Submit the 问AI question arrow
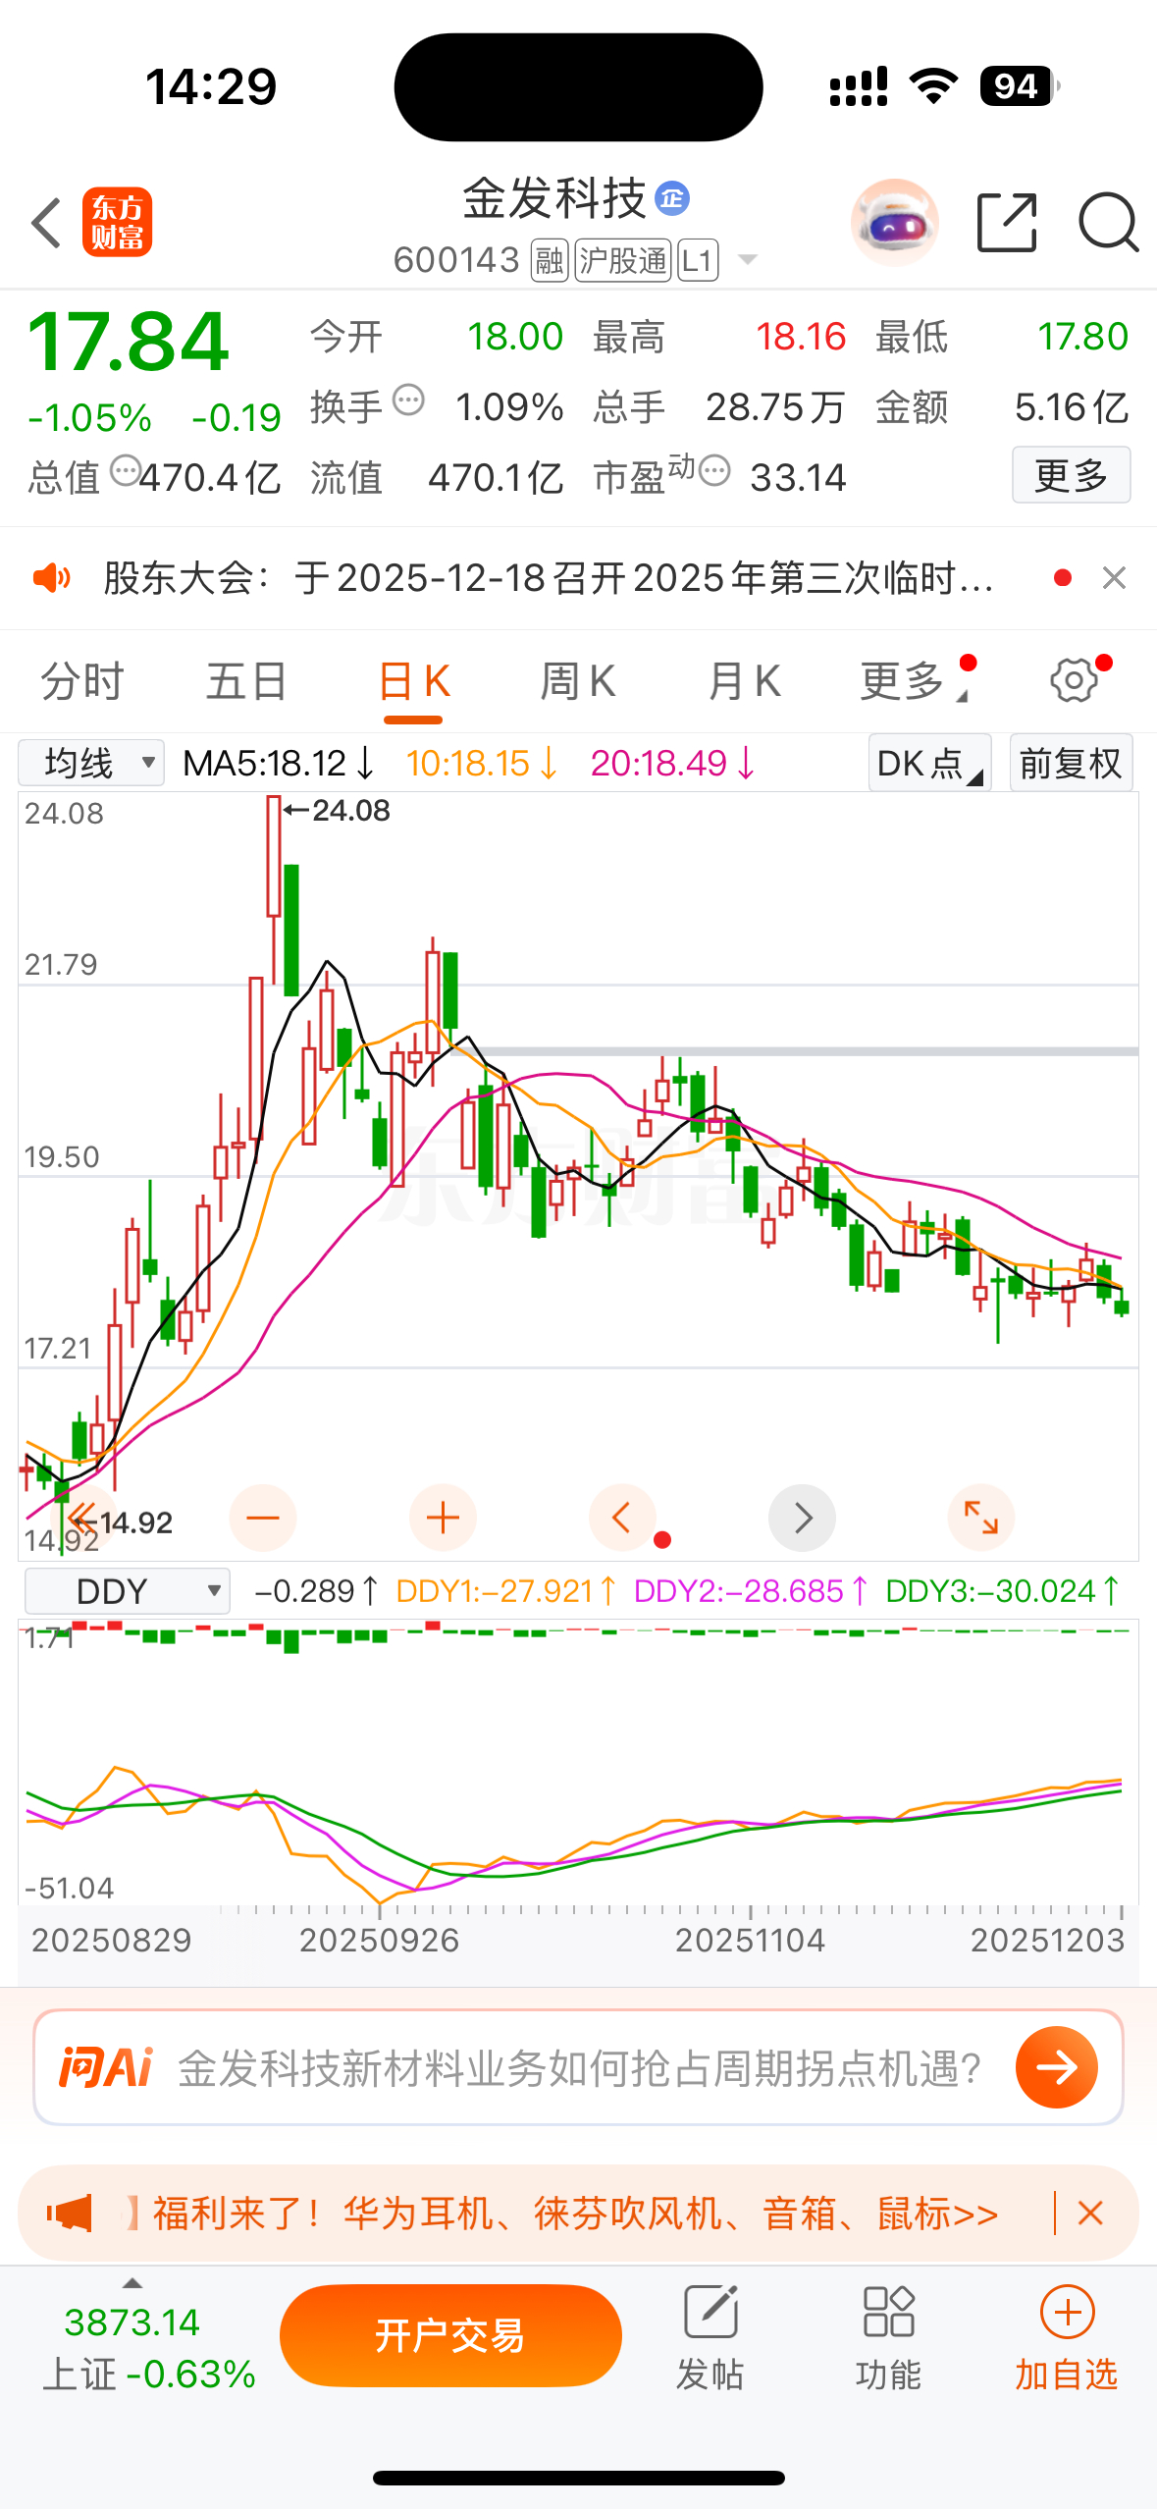The image size is (1157, 2509). click(x=1057, y=2067)
